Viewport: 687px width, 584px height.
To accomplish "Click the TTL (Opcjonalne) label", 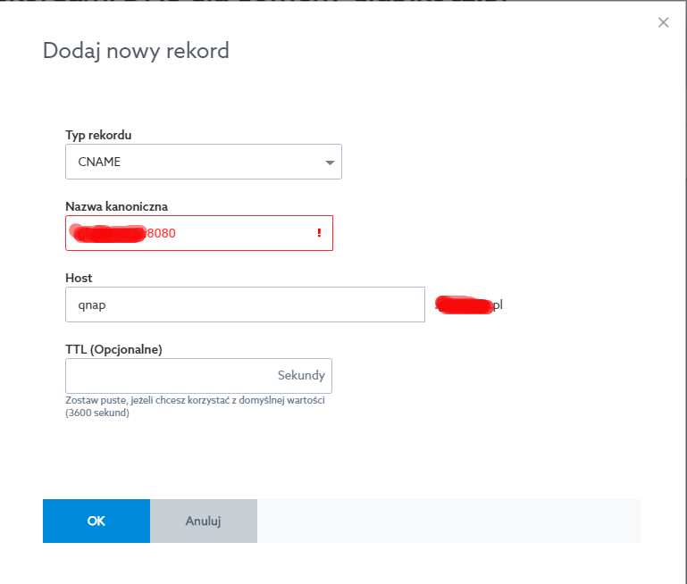I will (x=113, y=349).
